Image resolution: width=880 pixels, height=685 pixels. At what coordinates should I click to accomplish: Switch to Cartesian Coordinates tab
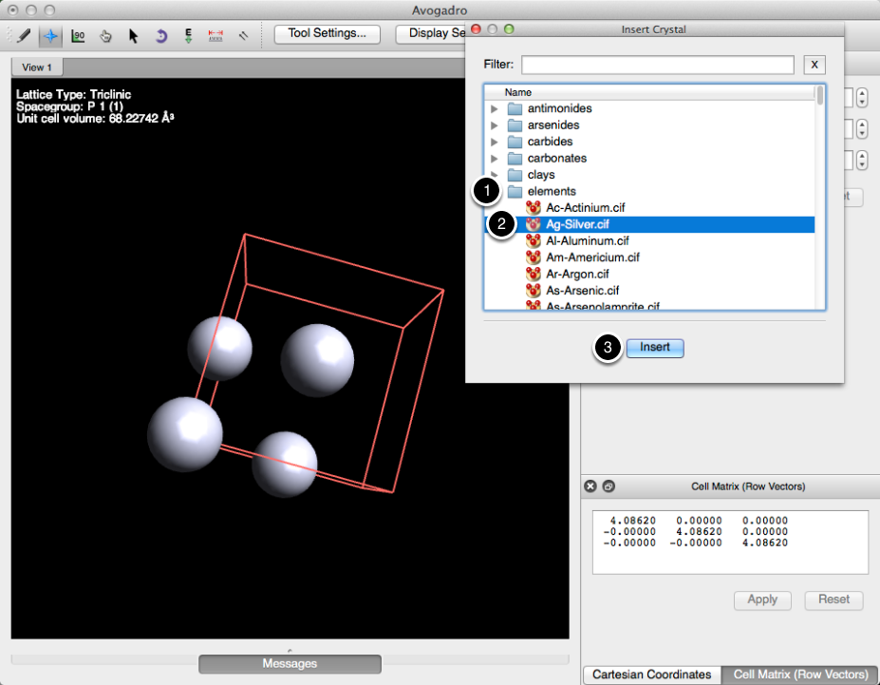pos(651,675)
